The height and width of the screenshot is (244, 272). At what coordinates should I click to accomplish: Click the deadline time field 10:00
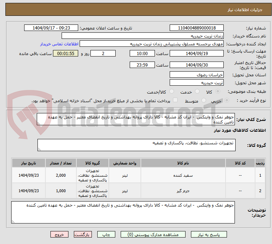point(142,53)
